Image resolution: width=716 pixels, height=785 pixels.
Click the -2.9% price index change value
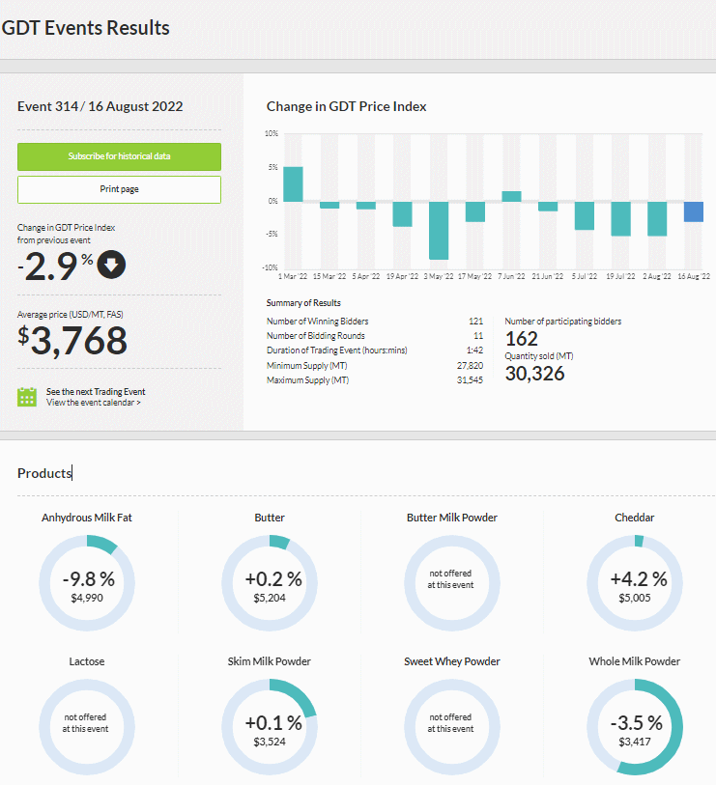pos(56,266)
